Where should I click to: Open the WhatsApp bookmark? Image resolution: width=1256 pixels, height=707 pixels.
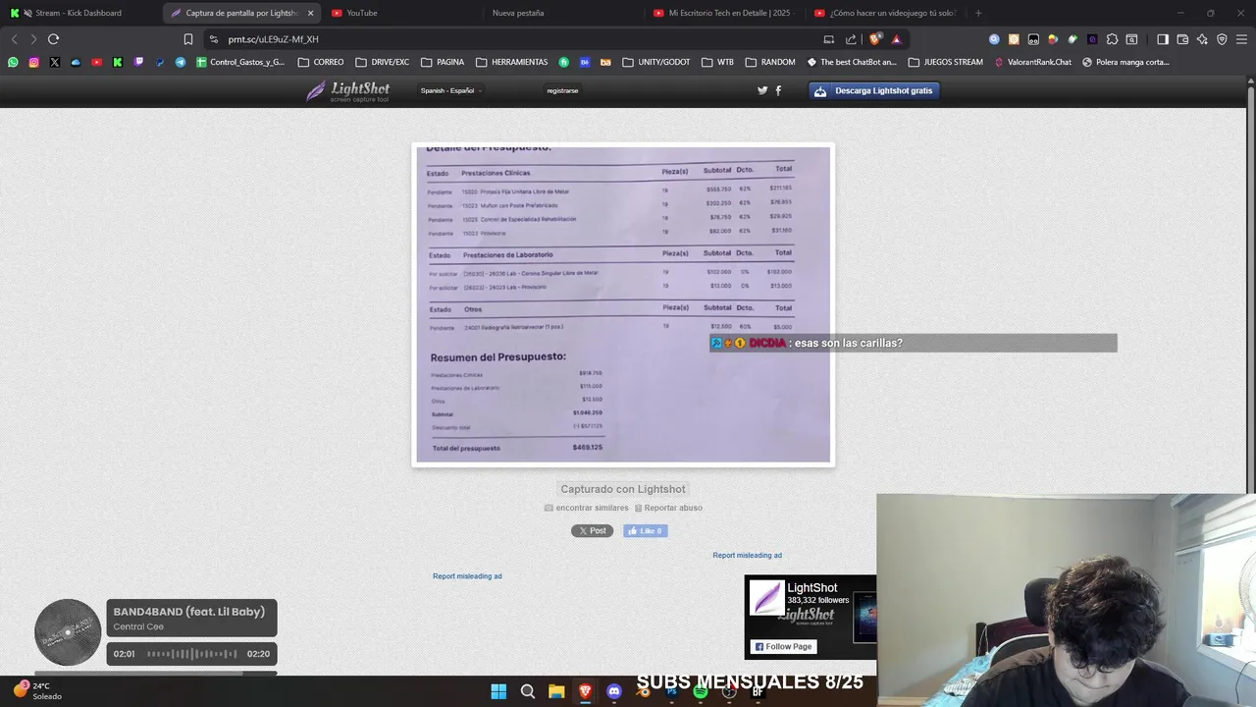pos(13,62)
